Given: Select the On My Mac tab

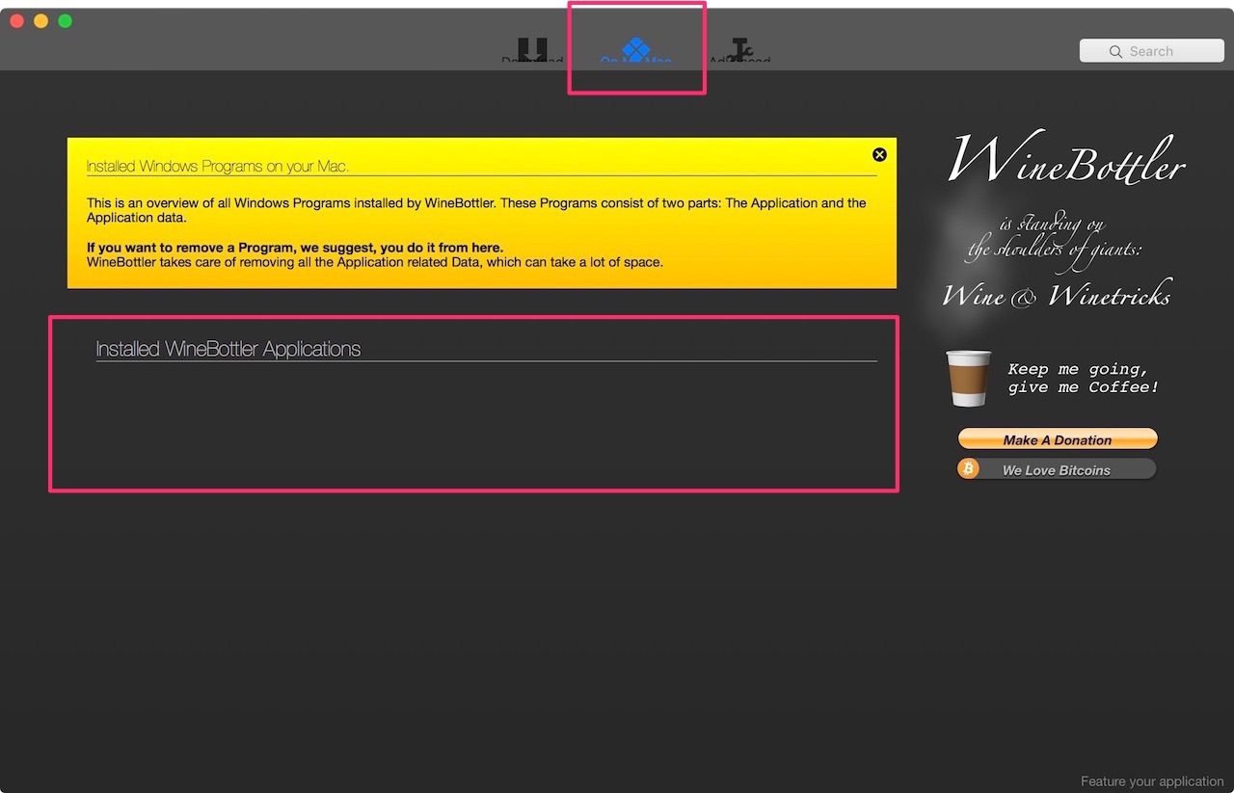Looking at the screenshot, I should click(x=635, y=52).
